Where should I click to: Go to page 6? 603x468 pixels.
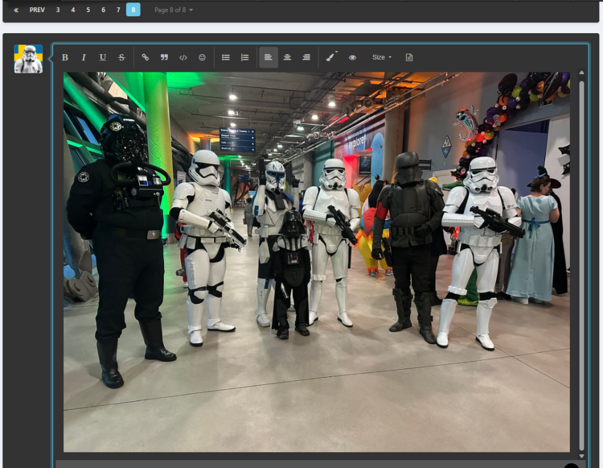103,10
